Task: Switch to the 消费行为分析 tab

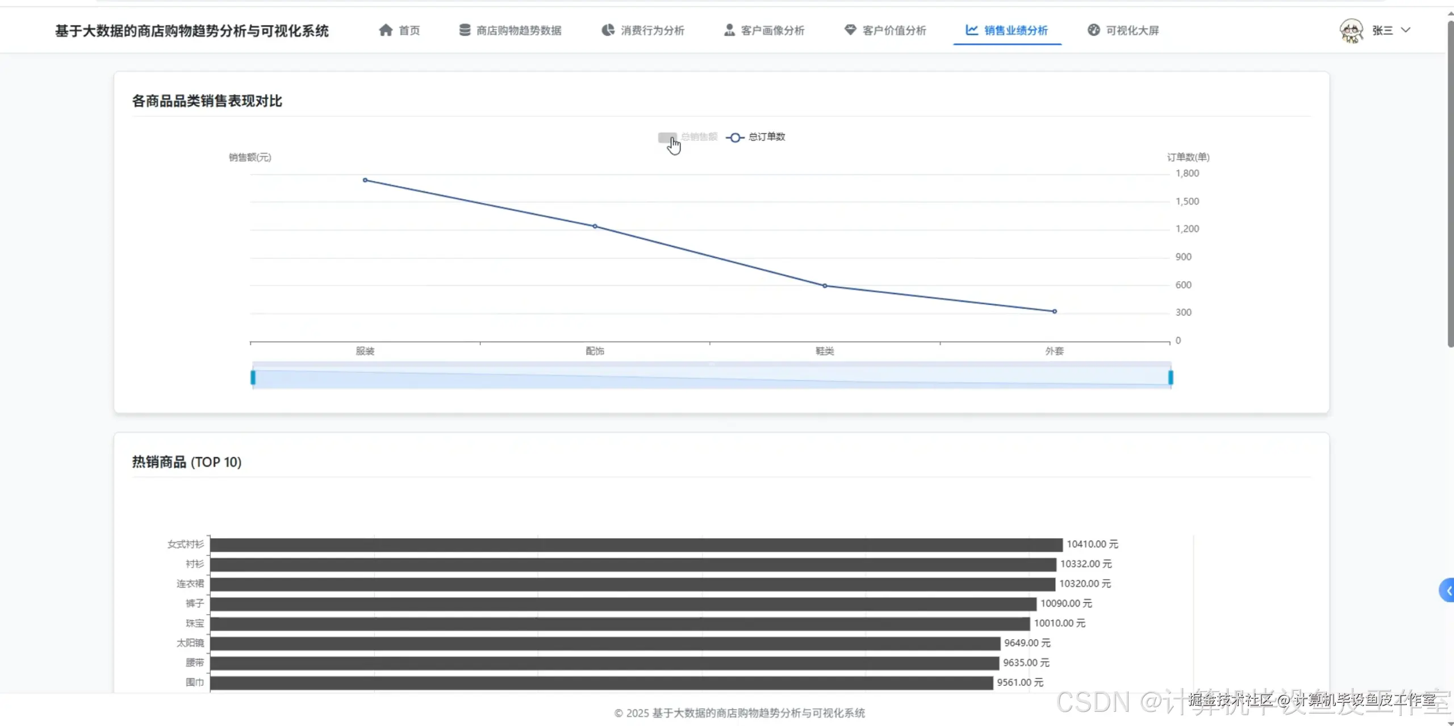Action: coord(651,30)
